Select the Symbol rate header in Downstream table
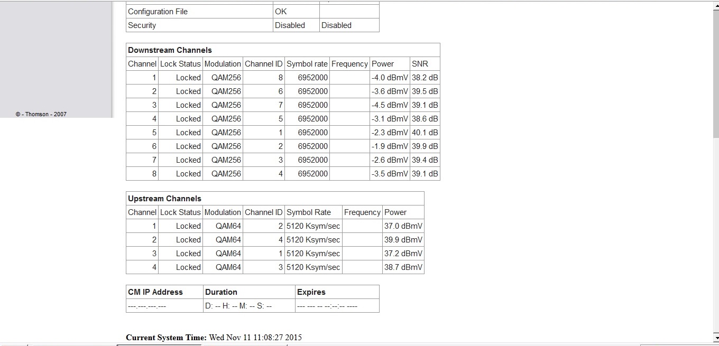Viewport: 719px width, 346px height. point(307,64)
